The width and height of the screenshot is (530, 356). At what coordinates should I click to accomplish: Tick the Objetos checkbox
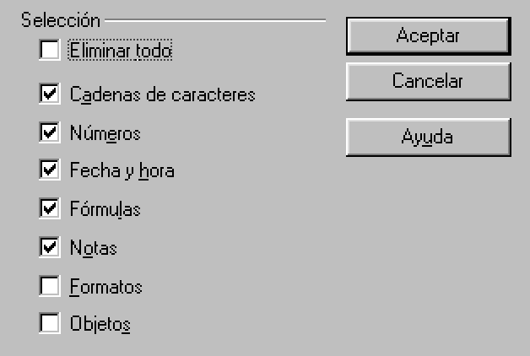50,323
